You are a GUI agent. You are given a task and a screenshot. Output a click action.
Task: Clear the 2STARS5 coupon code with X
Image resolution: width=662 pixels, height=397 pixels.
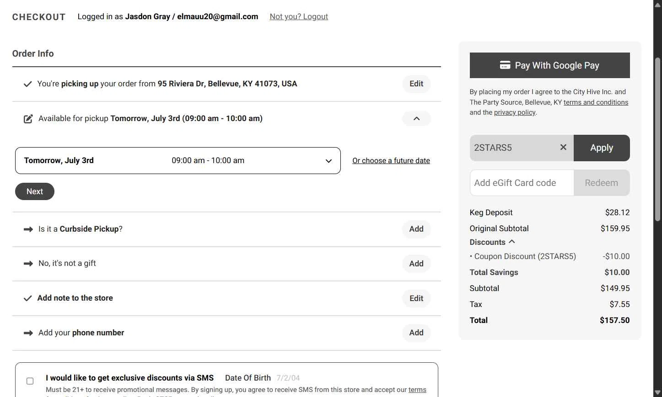click(563, 147)
